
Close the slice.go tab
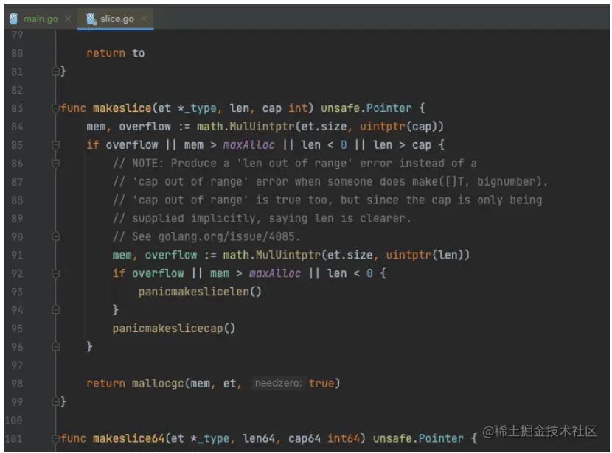(x=144, y=18)
